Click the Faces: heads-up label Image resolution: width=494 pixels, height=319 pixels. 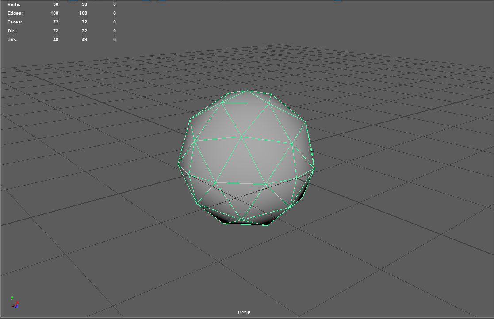click(15, 22)
